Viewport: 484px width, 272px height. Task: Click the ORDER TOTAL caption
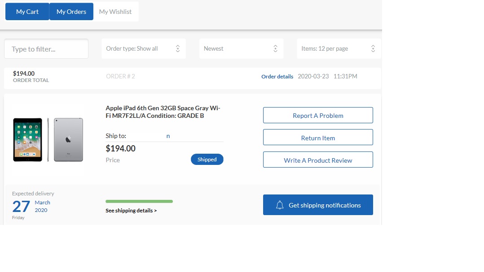tap(31, 80)
